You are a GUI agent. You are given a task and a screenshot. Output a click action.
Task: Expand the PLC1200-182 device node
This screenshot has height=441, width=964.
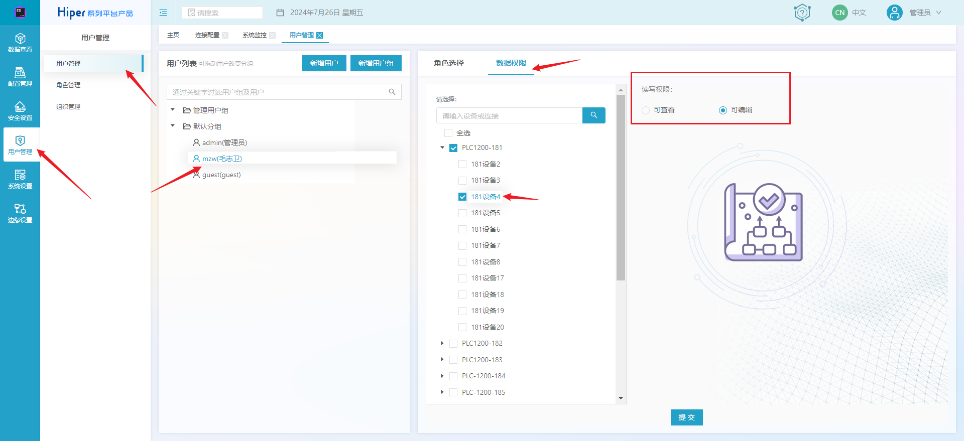[442, 343]
